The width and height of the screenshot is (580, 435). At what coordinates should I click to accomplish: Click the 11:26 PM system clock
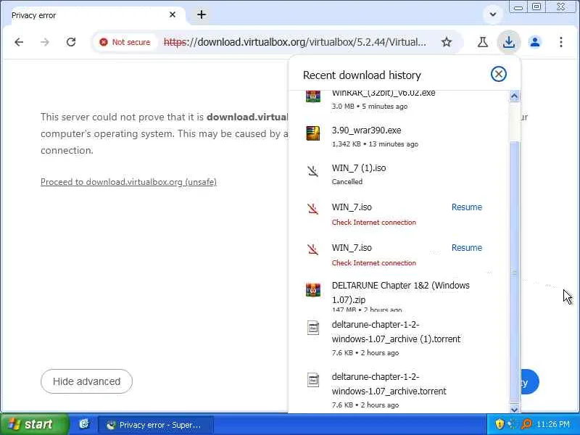(553, 424)
